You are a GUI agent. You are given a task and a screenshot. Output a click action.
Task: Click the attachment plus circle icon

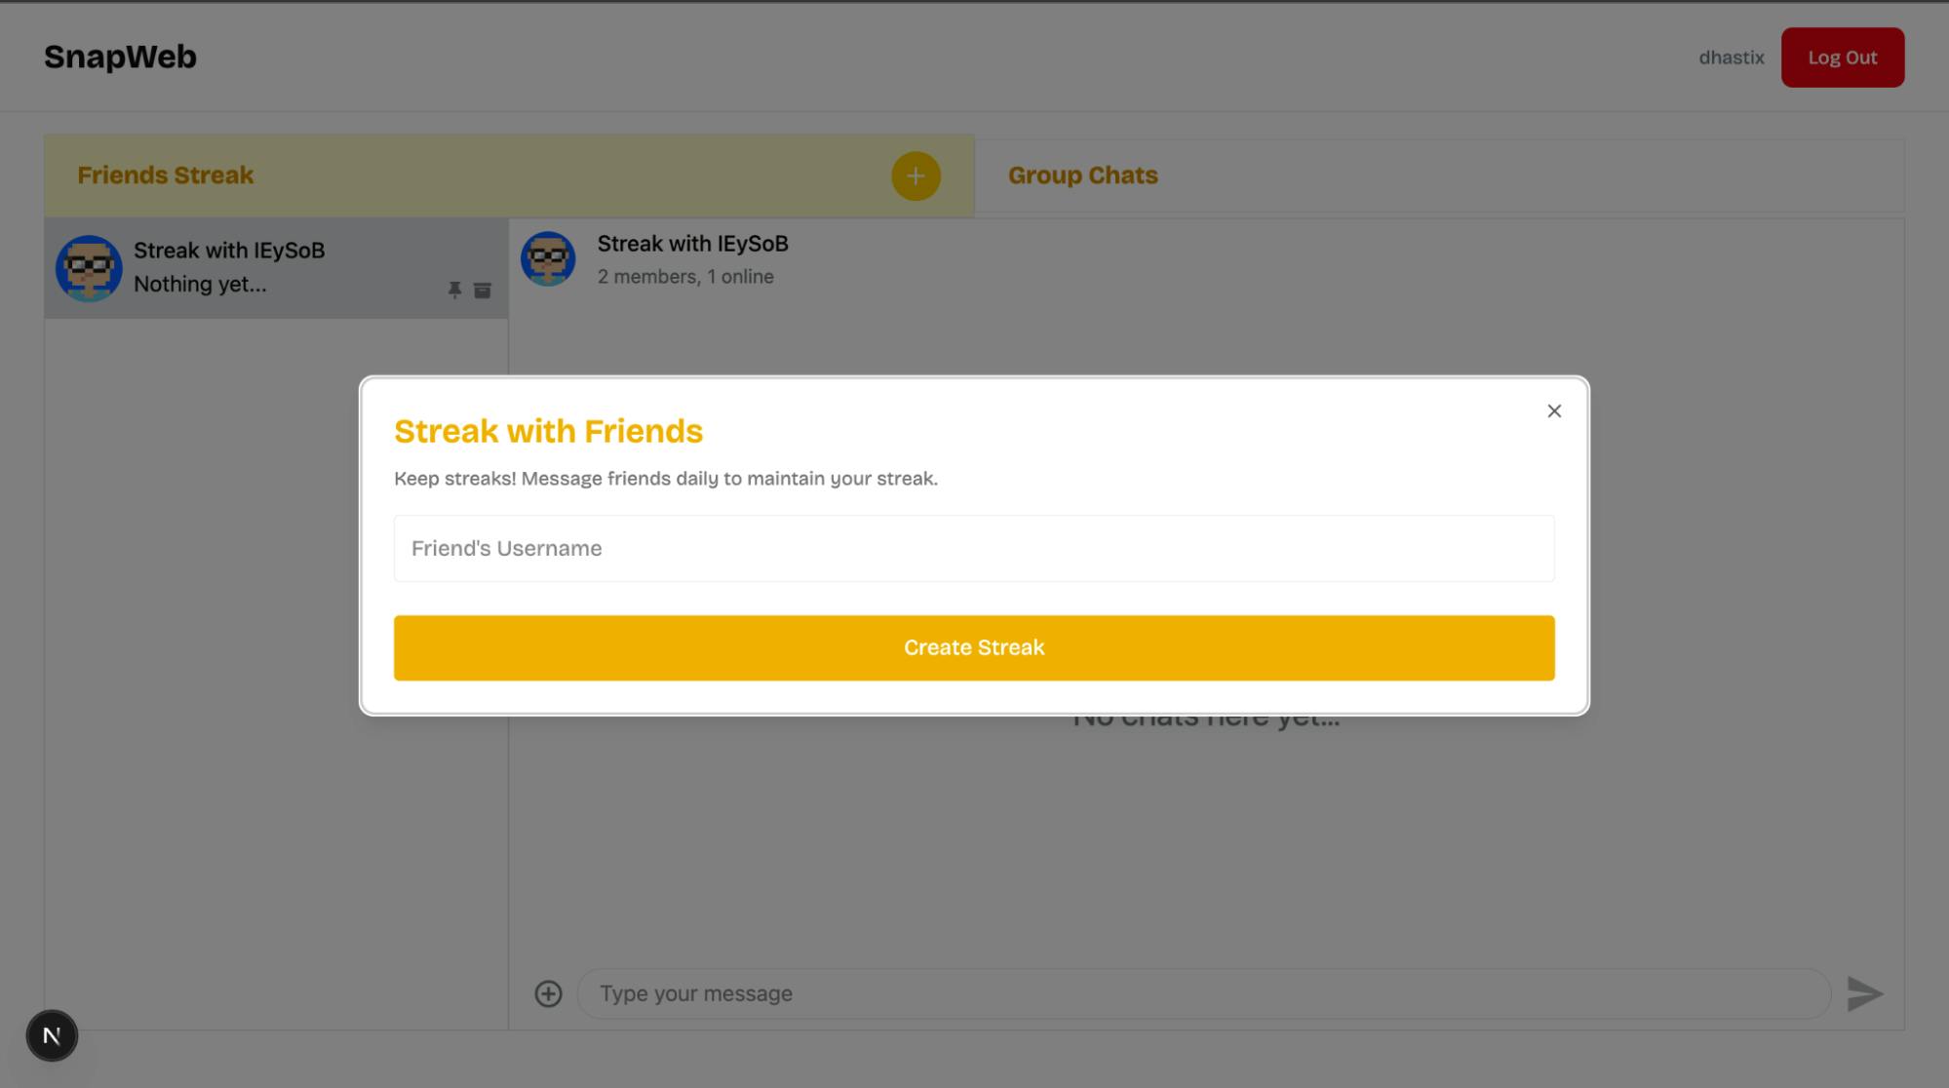(548, 993)
